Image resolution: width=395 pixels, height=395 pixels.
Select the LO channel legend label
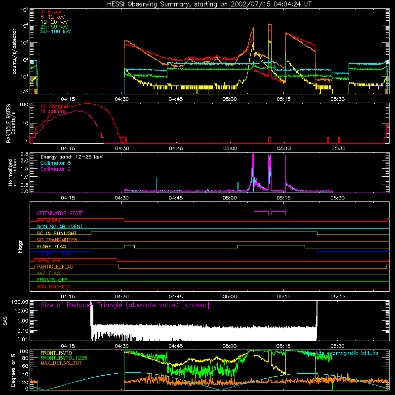(54, 106)
